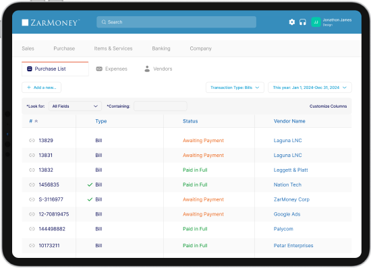The width and height of the screenshot is (371, 268).
Task: Click the ZarMoney logo
Action: [51, 22]
